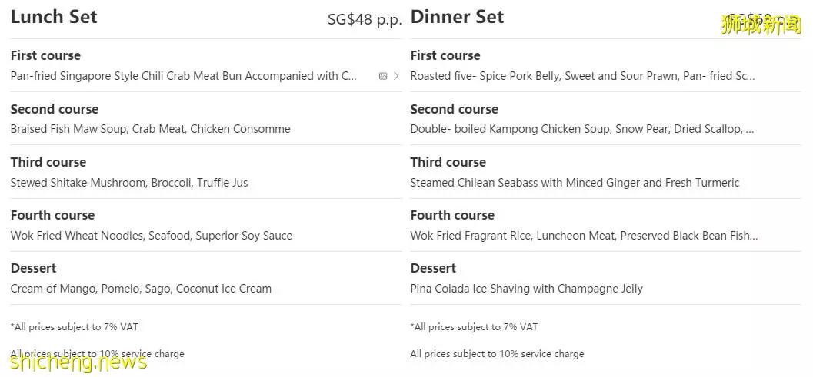Click the yellow Chinese watermark logo
Viewport: 813px width, 377px height.
(761, 25)
